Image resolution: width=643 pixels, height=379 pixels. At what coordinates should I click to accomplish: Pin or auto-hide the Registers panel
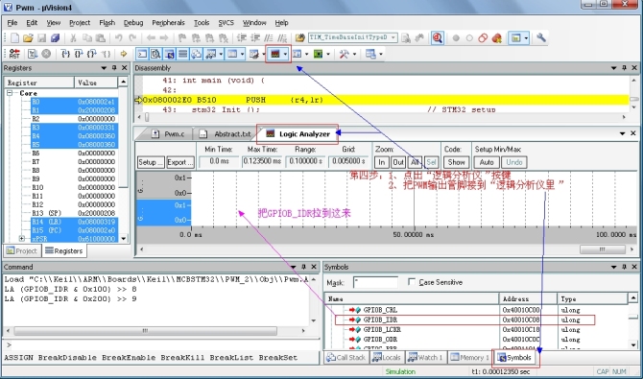[x=114, y=68]
